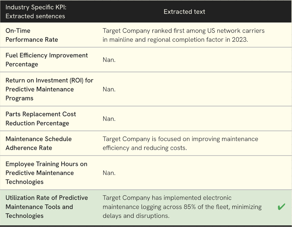Click the 'Nan.' value for Fuel Efficiency
Screen dimensions: 292x227
click(109, 60)
